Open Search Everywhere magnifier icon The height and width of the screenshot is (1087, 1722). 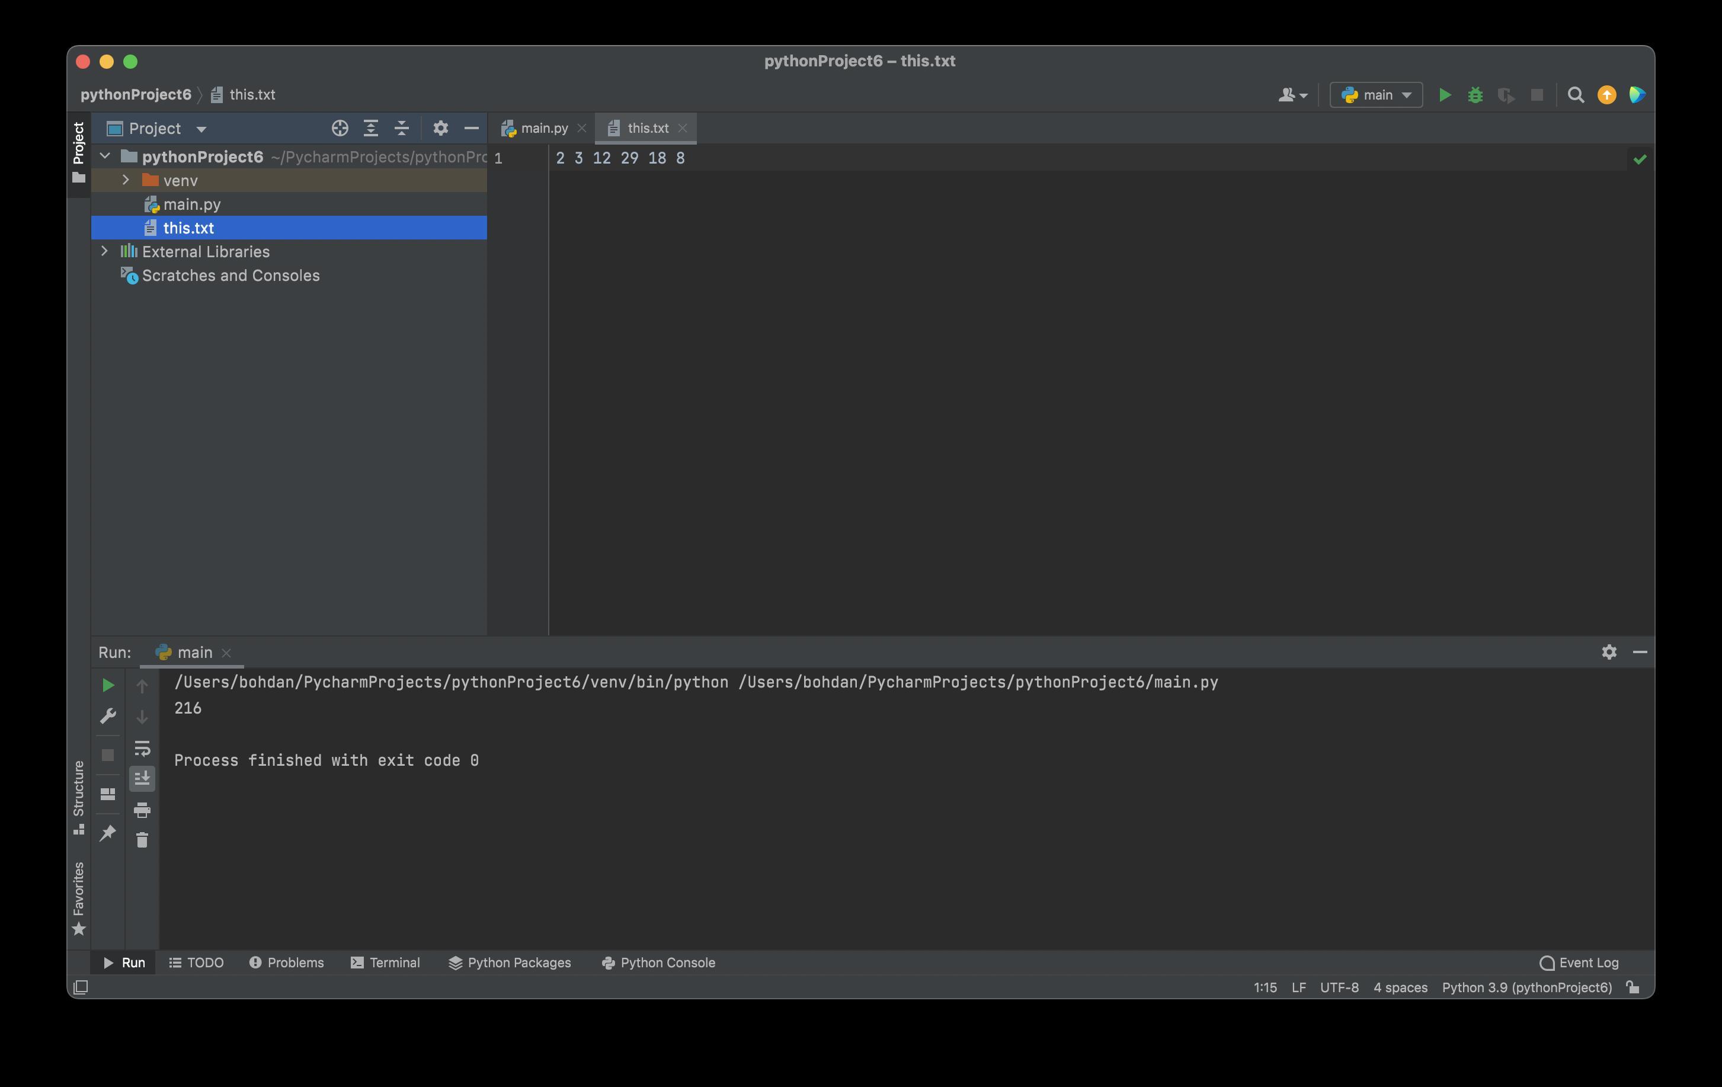(x=1576, y=95)
